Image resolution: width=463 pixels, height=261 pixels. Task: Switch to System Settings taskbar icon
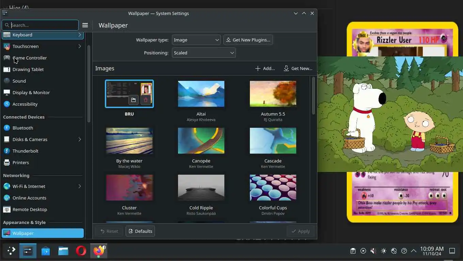pos(28,251)
